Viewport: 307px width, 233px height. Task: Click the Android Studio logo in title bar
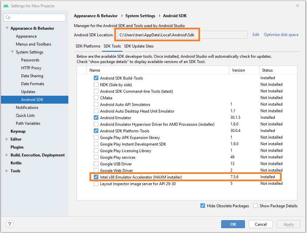tap(6, 6)
